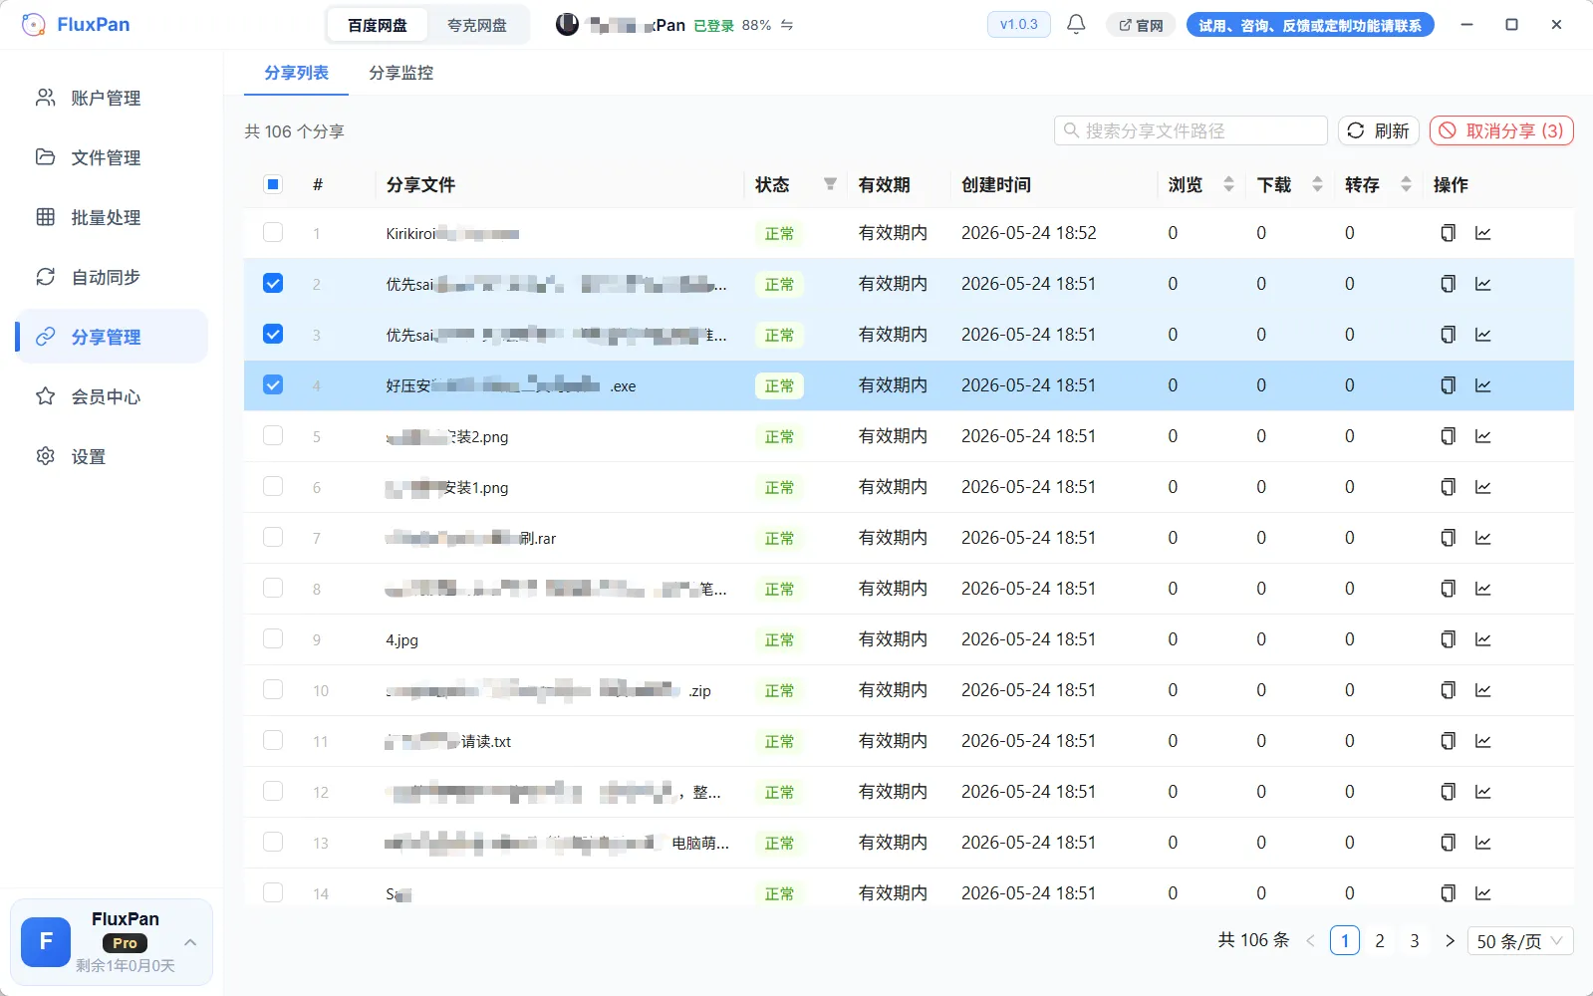Open 自动同步 in sidebar

pyautogui.click(x=112, y=277)
